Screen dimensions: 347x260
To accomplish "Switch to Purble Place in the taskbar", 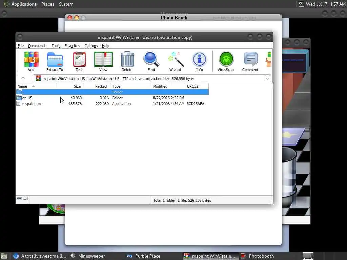I will tap(144, 256).
